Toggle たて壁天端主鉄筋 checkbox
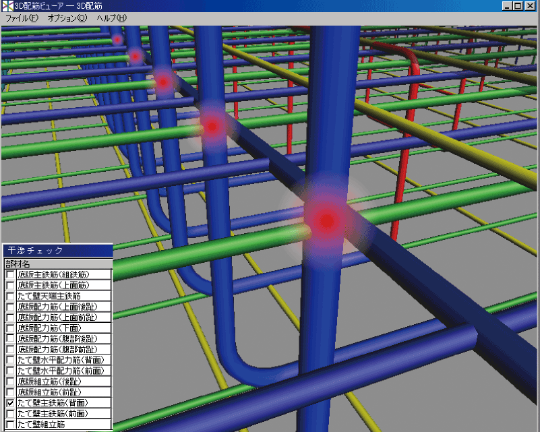This screenshot has width=540, height=432. (x=10, y=296)
